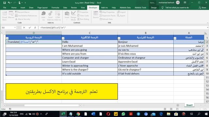Adjust the zoom slider in status bar
Screen dimensions: 209x117
coord(191,109)
